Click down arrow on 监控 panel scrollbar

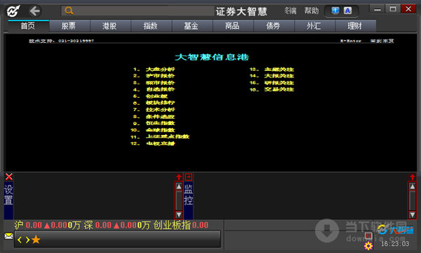tap(413, 215)
